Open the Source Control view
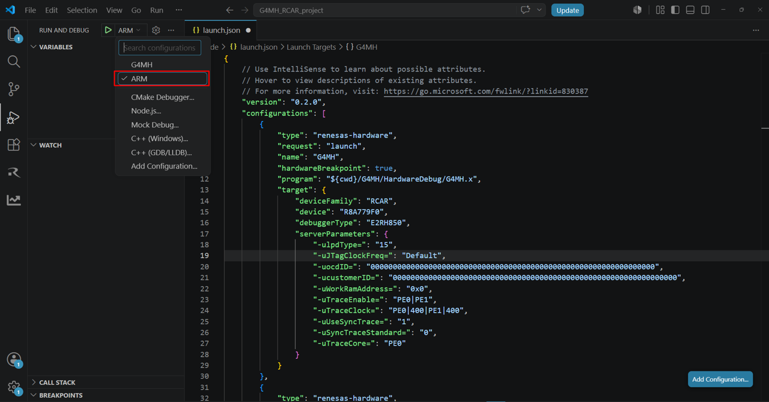The height and width of the screenshot is (402, 769). 14,89
